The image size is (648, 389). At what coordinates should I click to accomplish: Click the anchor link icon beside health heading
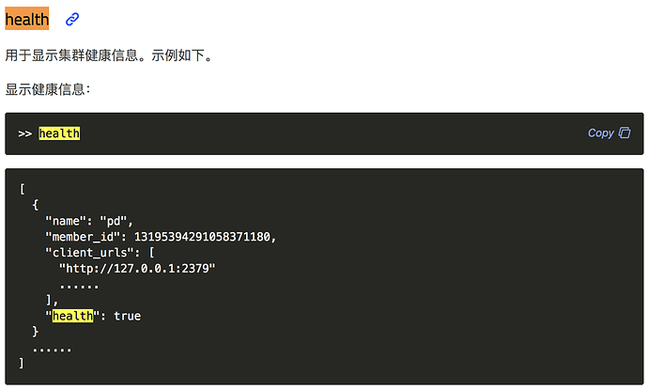point(72,19)
